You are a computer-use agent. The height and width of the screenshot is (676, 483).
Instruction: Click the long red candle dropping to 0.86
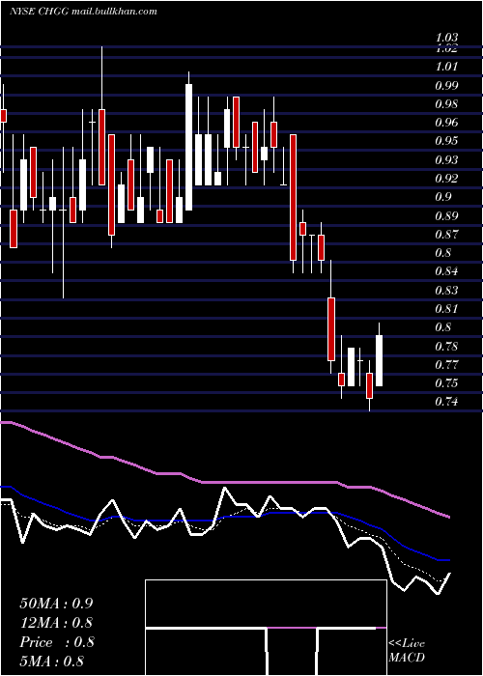coord(294,197)
